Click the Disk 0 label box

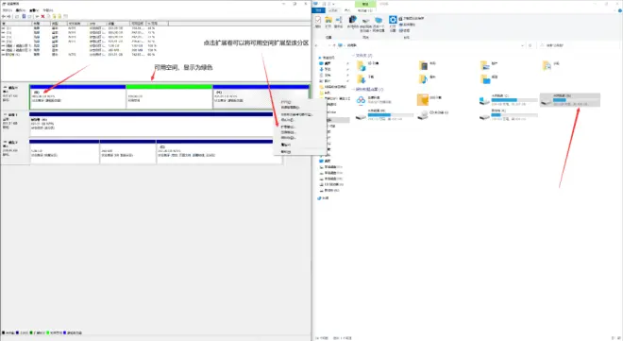15,97
